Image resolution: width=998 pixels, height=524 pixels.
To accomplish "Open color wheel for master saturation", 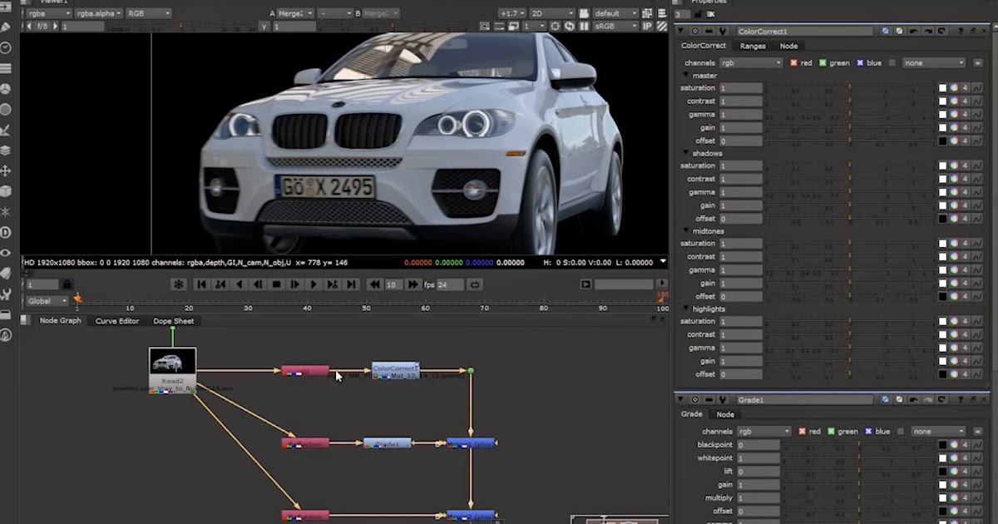I will click(x=954, y=88).
